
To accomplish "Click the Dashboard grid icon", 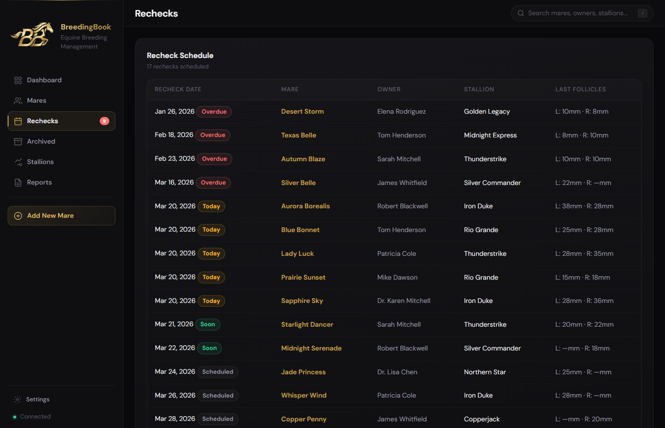I will [x=18, y=80].
